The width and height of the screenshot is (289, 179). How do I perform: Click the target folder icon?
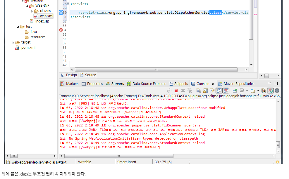tap(18, 43)
